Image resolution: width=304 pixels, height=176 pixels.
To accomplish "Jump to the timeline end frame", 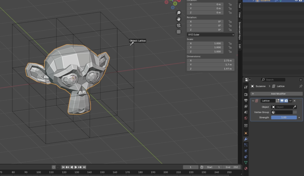I will click(x=84, y=167).
